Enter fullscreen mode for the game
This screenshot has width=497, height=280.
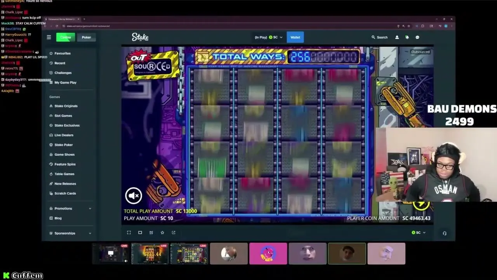click(x=129, y=233)
